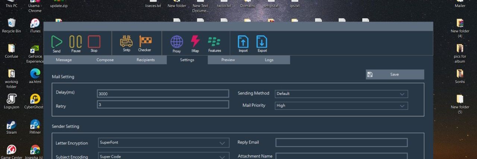Select the Steam desktop icon
Screen dimensions: 477x159
(12, 124)
